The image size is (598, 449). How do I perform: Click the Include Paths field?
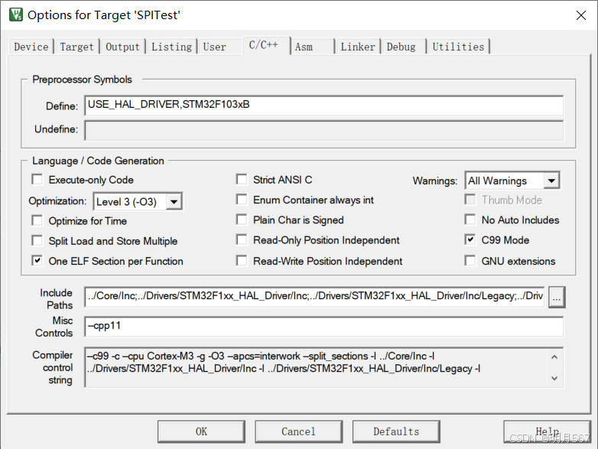(x=315, y=297)
